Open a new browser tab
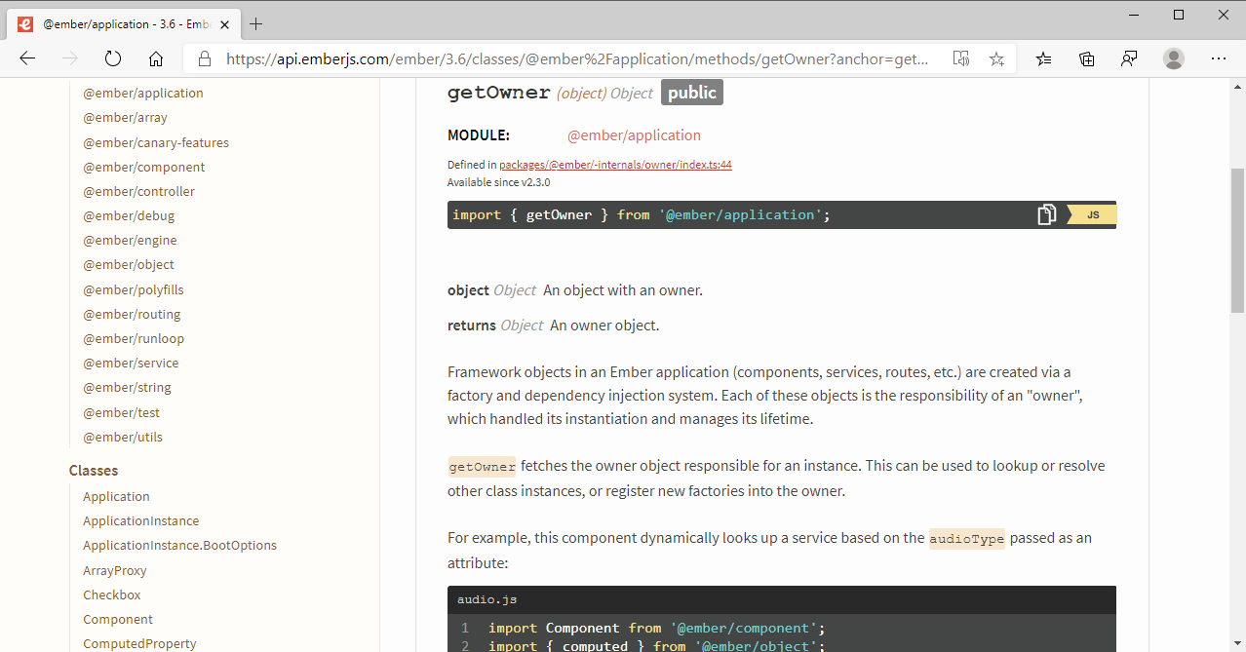 coord(256,23)
